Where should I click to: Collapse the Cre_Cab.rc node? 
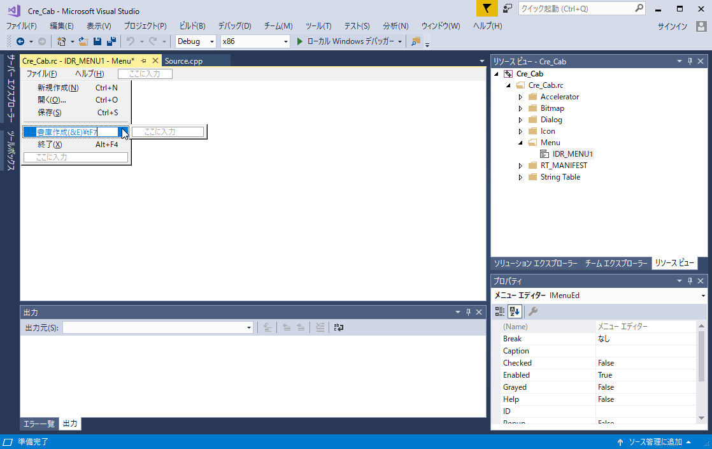point(508,85)
